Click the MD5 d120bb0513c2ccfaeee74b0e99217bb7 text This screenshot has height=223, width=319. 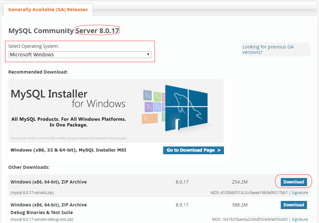(249, 193)
